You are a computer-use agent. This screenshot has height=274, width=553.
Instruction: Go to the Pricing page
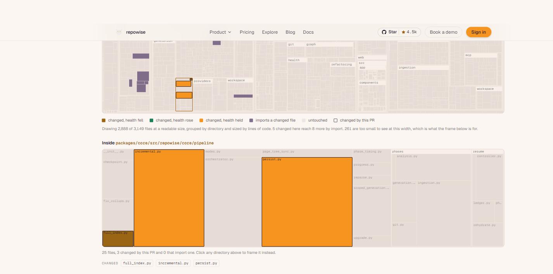coord(247,32)
